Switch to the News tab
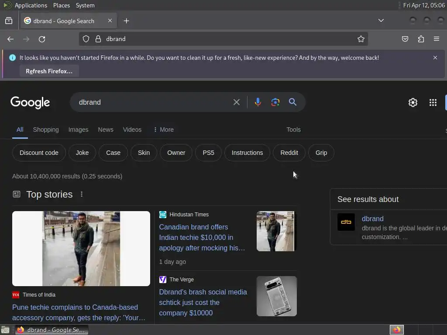This screenshot has width=447, height=335. (106, 130)
